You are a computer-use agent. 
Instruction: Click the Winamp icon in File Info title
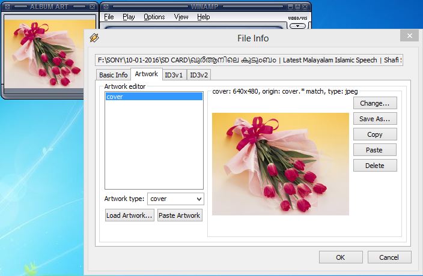click(x=94, y=38)
